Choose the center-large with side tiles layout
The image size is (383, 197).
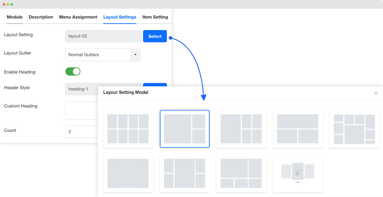point(185,173)
